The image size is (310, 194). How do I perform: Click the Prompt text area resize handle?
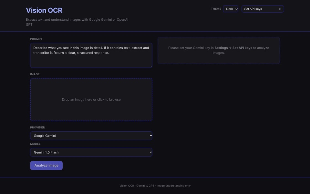151,67
